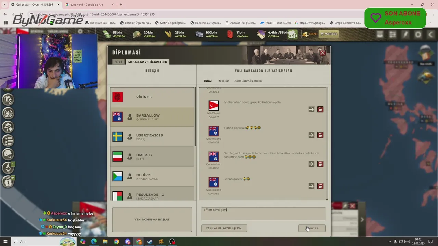Open the Mağaza shop
This screenshot has height=246, width=438.
click(329, 34)
